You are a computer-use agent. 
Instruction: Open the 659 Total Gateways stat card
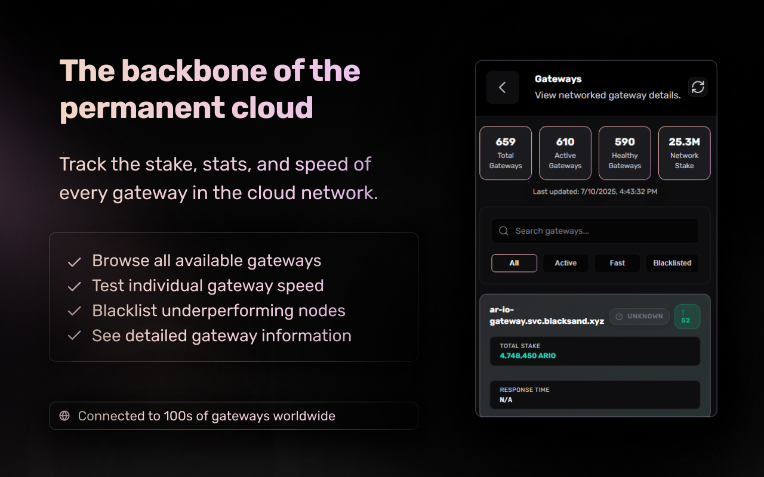(506, 153)
